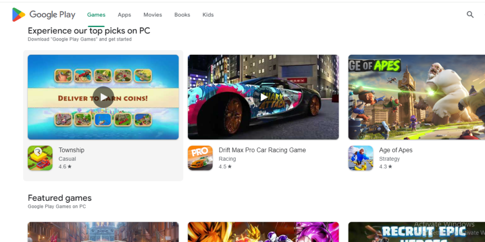Click Download Google Play Games subtitle text
485x242 pixels.
pyautogui.click(x=80, y=39)
